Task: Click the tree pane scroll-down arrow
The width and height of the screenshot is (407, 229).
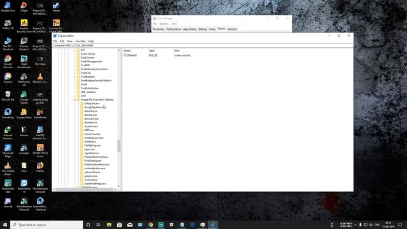Action: tap(119, 186)
